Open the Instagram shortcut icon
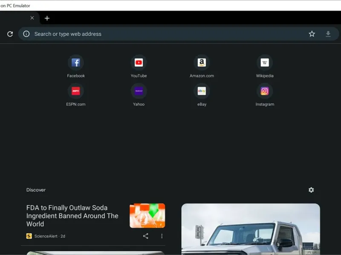 tap(265, 91)
